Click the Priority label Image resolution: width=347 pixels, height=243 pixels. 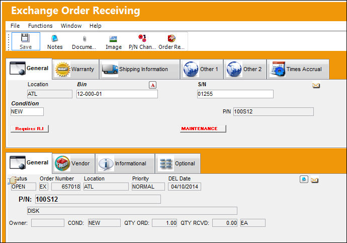(140, 178)
